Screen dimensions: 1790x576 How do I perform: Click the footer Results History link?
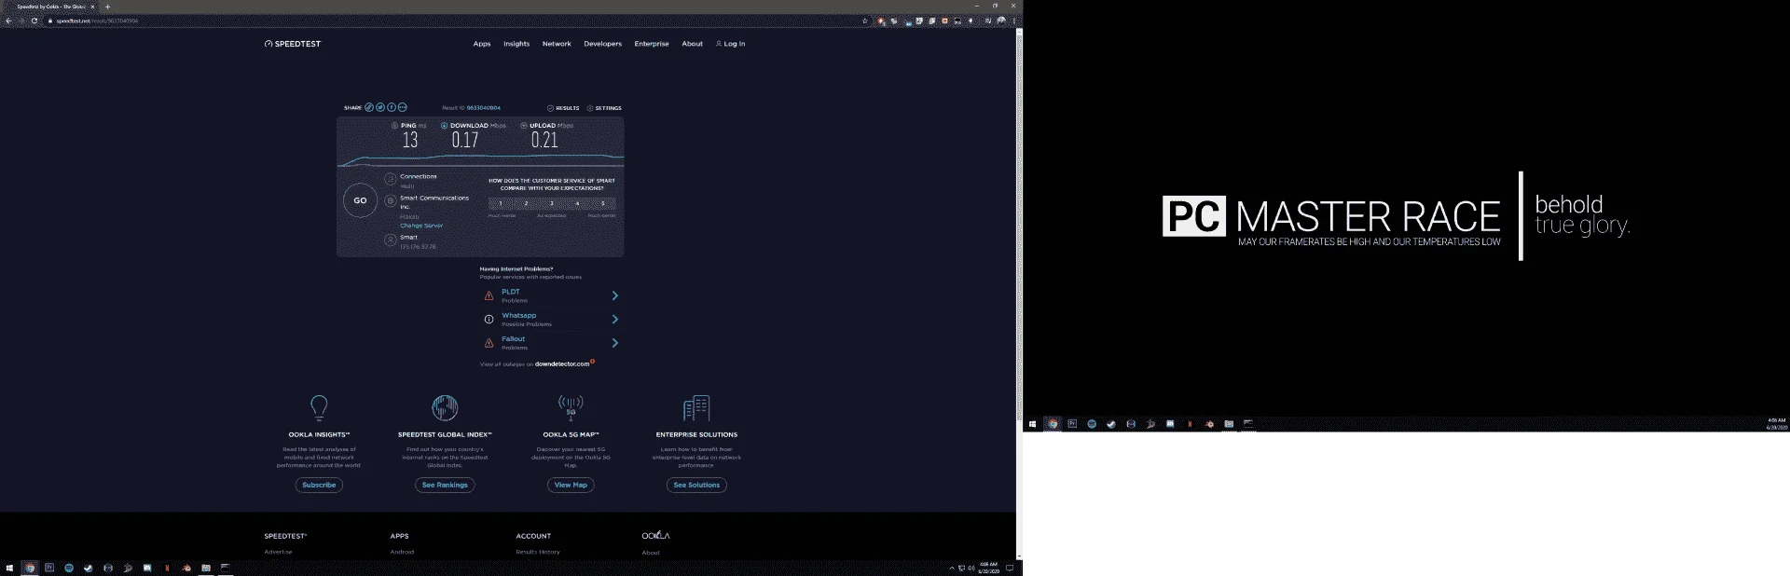click(x=538, y=552)
